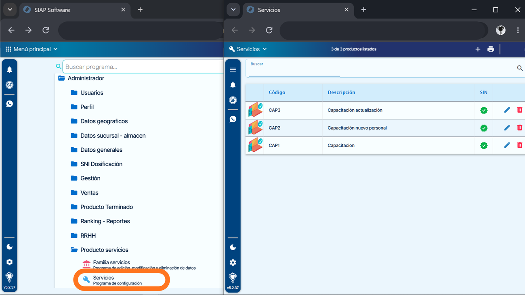Screen dimensions: 525x295
Task: Expand the Servicios title dropdown
Action: coord(248,49)
